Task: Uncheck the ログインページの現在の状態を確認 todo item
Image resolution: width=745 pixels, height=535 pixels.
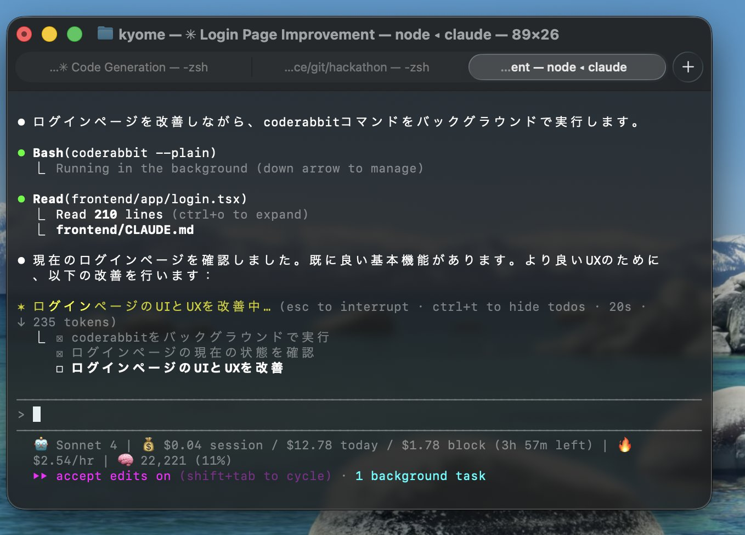Action: (x=59, y=353)
